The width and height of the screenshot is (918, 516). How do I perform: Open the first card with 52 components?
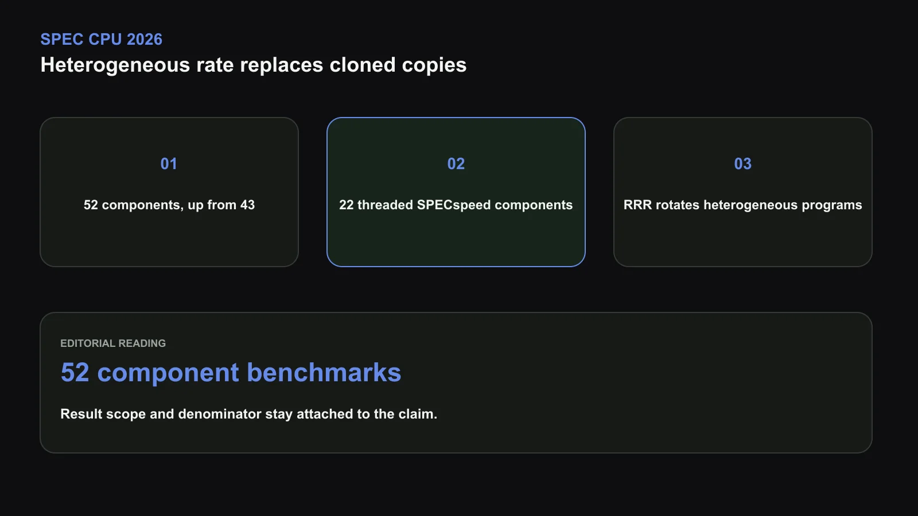click(169, 192)
